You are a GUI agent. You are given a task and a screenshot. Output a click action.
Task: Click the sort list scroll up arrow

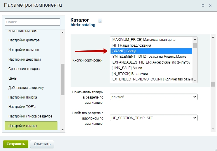(195, 40)
